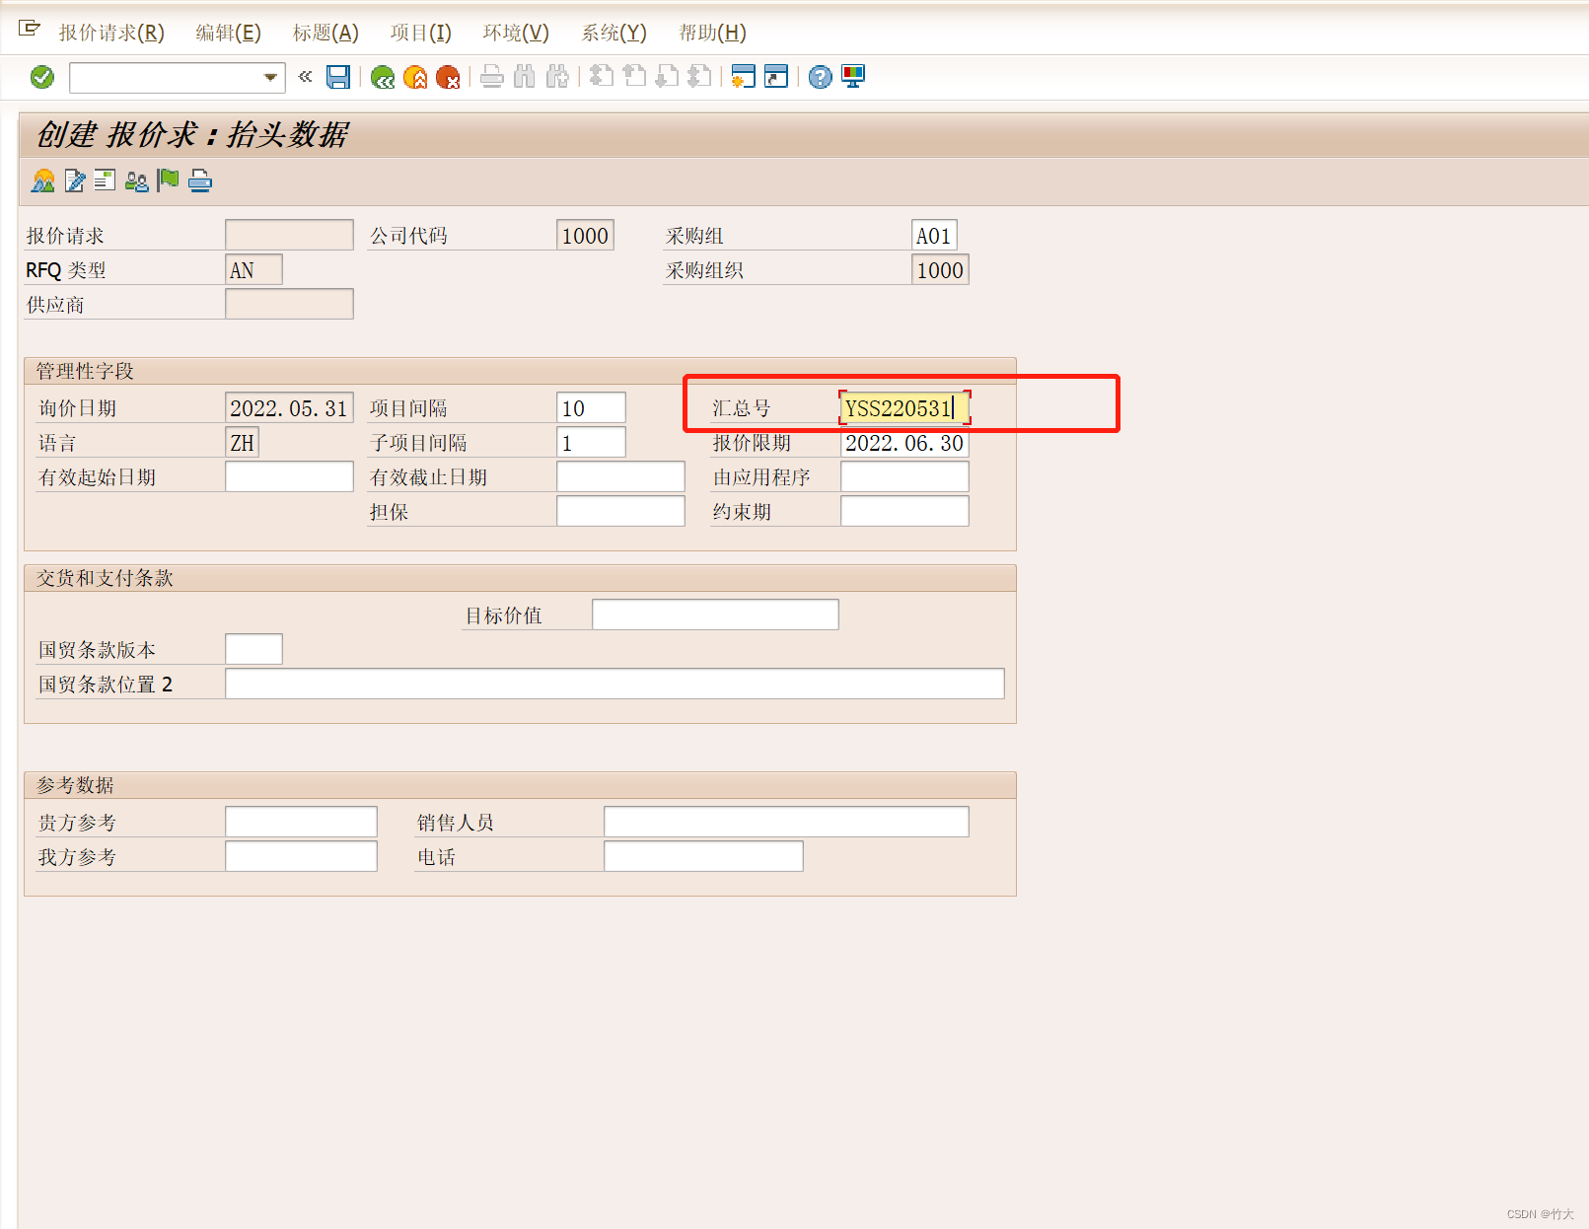Screen dimensions: 1589x1229
Task: Collapse the command field with the double-arrow icon
Action: 305,76
